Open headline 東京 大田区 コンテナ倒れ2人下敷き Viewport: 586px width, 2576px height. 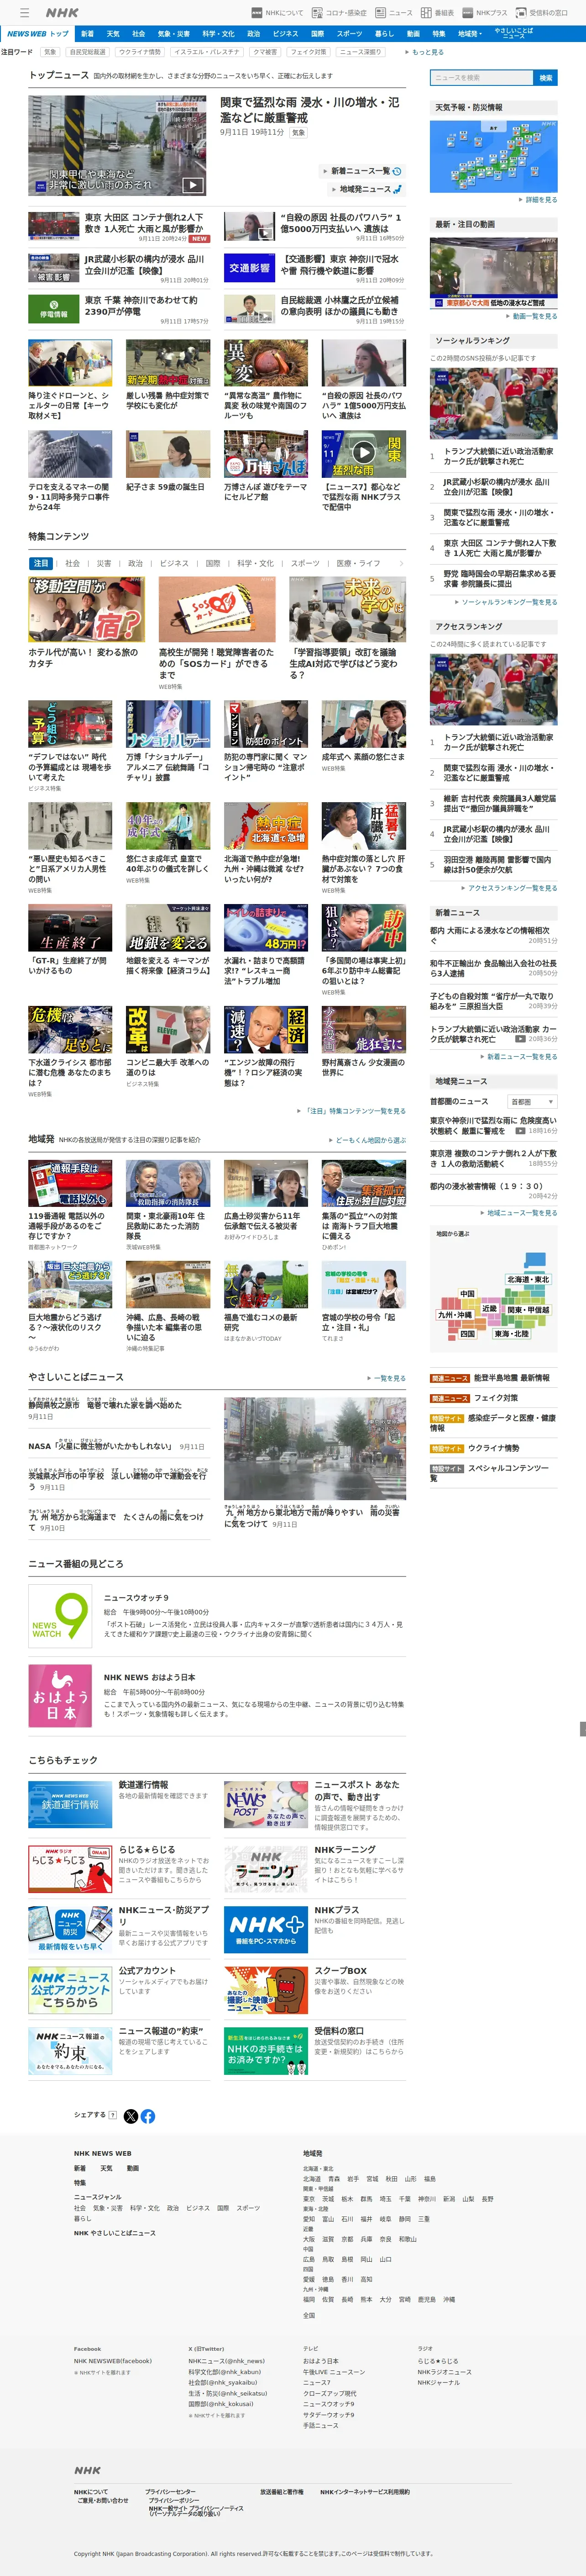pyautogui.click(x=144, y=222)
